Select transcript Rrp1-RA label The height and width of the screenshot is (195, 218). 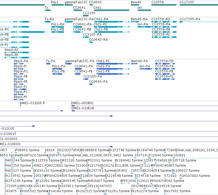pyautogui.click(x=58, y=24)
